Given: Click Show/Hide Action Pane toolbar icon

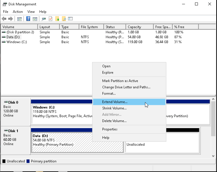Looking at the screenshot, I should [35, 19].
